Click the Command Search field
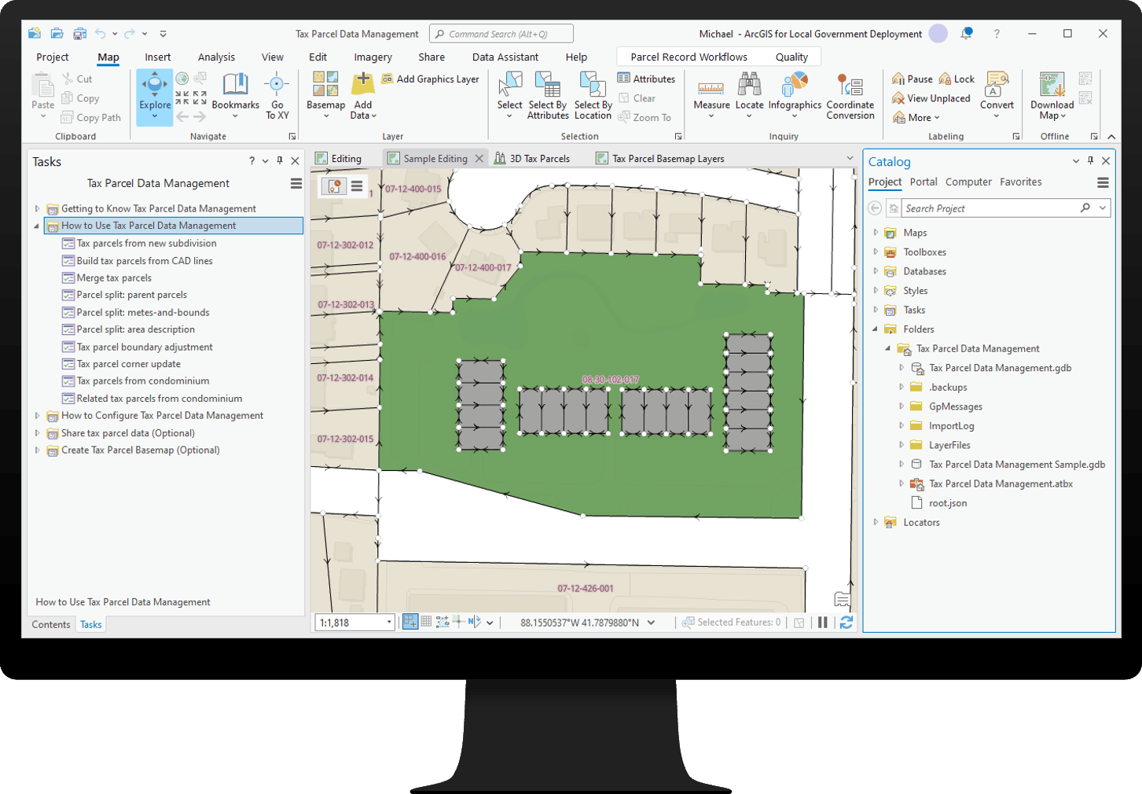1142x794 pixels. (x=501, y=34)
